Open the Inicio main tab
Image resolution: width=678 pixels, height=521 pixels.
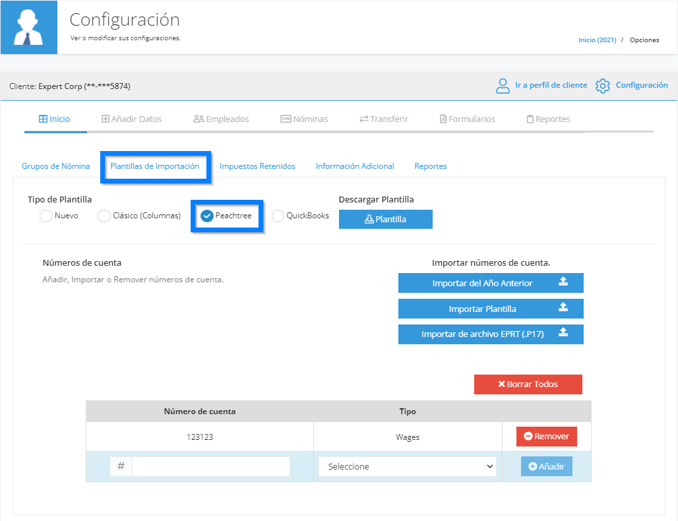point(55,119)
